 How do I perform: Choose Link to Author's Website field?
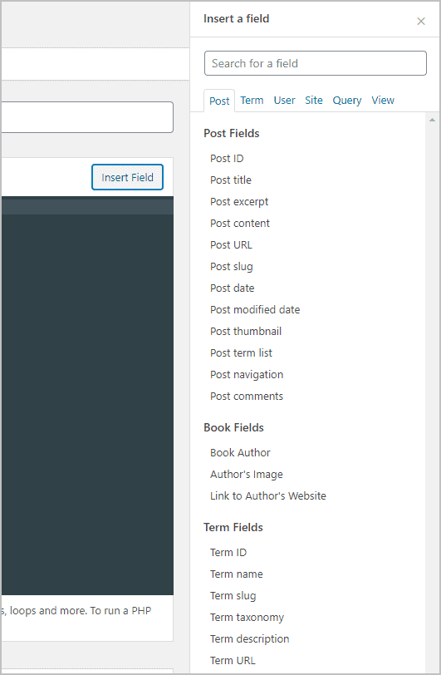[268, 495]
